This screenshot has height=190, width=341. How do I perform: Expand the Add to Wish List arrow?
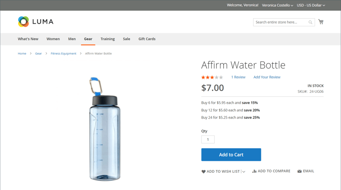pos(244,172)
